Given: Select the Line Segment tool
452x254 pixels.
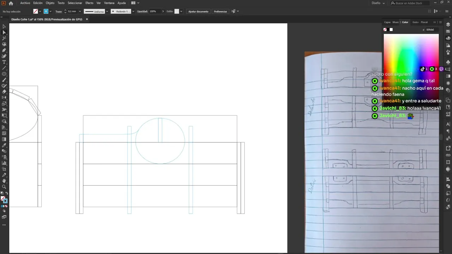Looking at the screenshot, I should [x=4, y=68].
